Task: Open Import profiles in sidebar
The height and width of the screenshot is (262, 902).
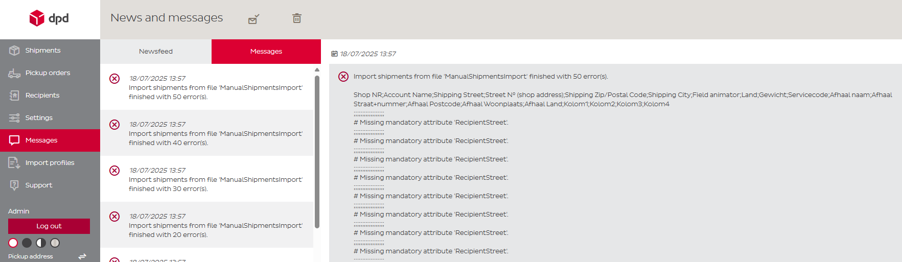Action: click(x=50, y=163)
